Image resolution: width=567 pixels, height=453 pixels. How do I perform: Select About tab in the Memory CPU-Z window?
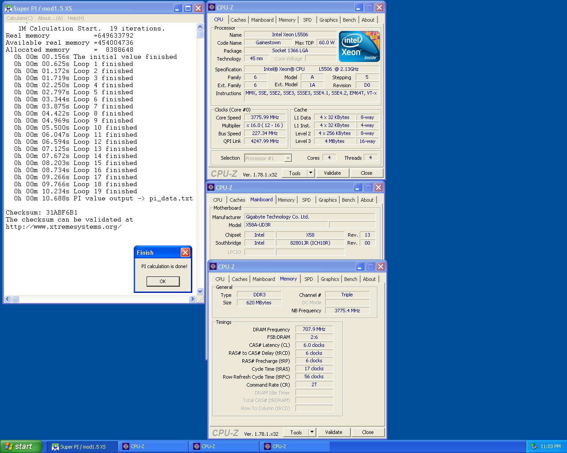369,279
